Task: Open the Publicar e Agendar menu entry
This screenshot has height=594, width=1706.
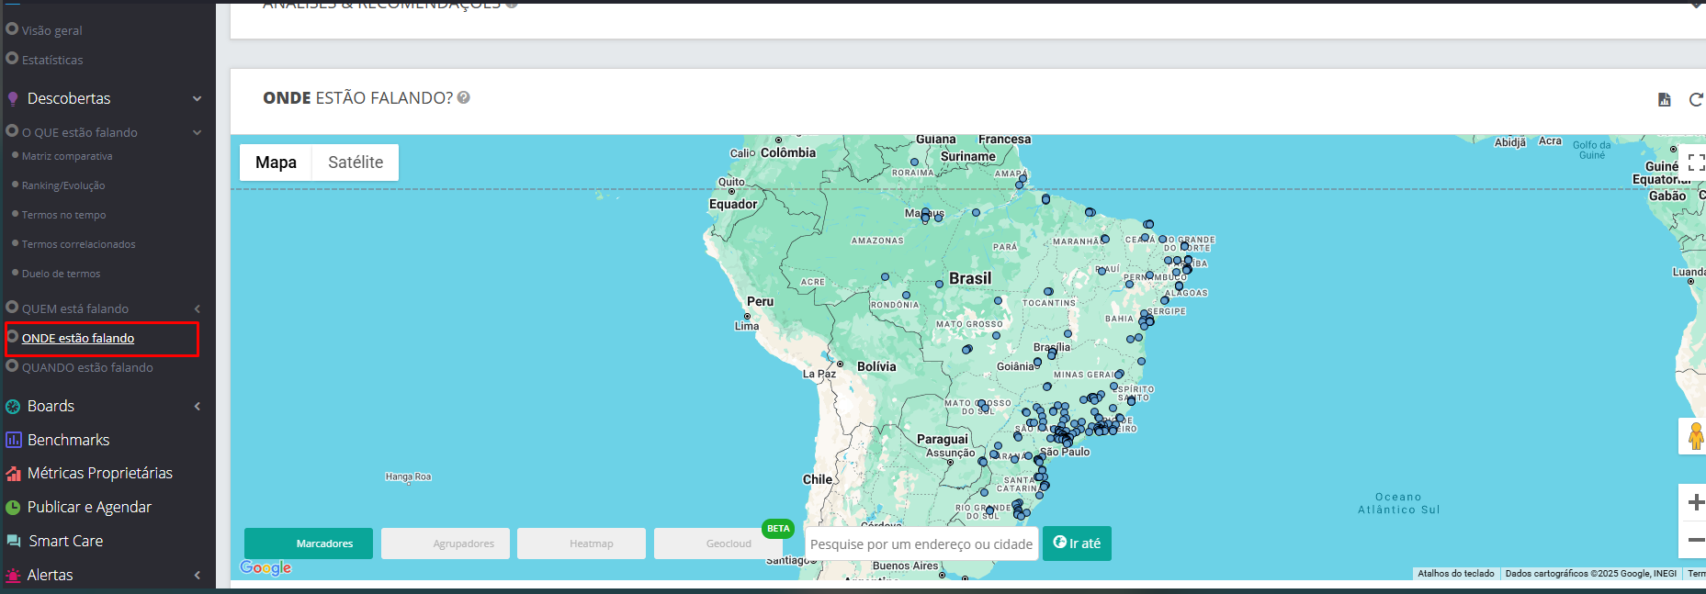Action: point(89,507)
